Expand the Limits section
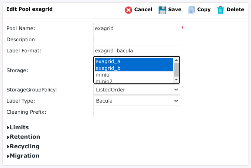The image size is (251, 168). coord(18,127)
